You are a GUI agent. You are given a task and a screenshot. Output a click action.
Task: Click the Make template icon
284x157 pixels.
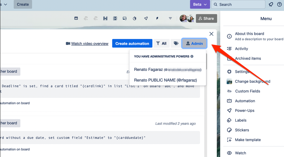(x=229, y=140)
